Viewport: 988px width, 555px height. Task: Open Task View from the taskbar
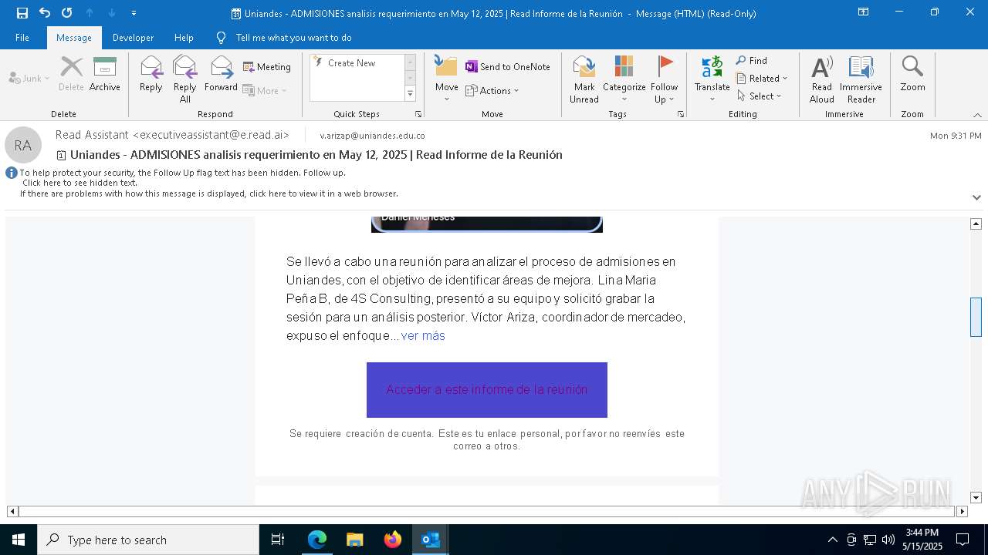[278, 540]
